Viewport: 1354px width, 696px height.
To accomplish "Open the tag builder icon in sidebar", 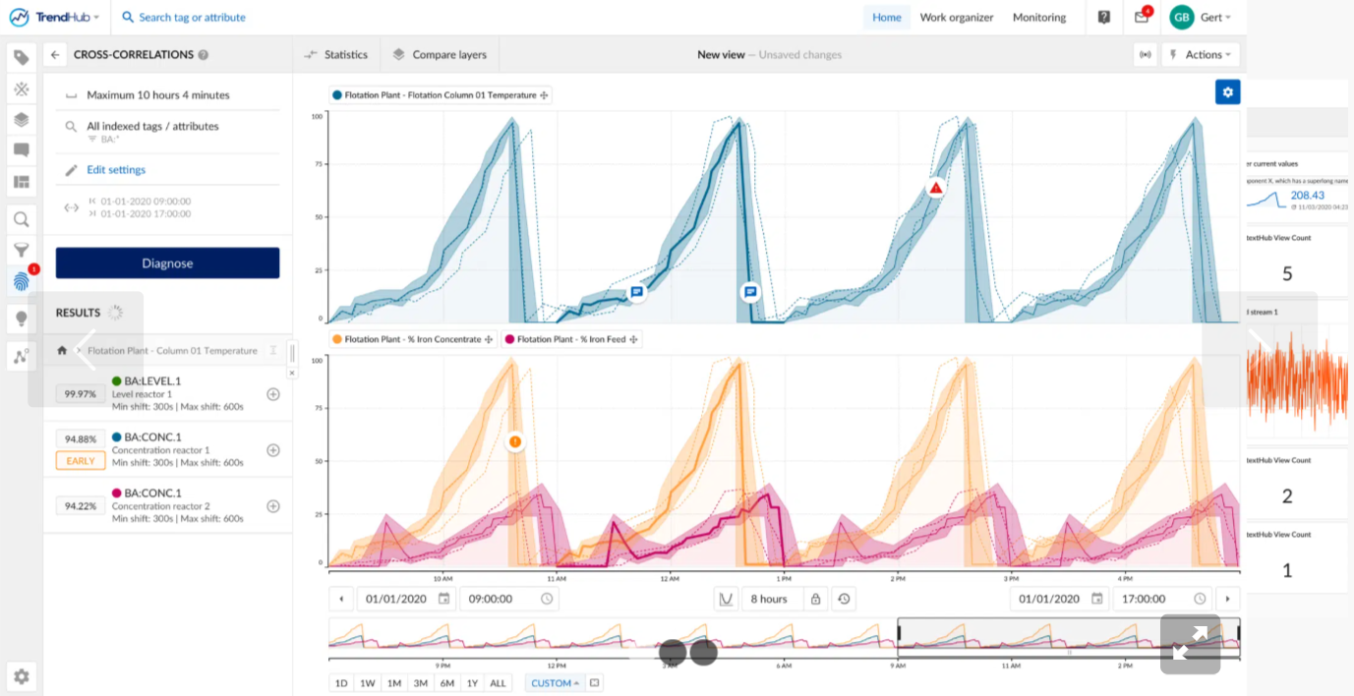I will coord(21,57).
